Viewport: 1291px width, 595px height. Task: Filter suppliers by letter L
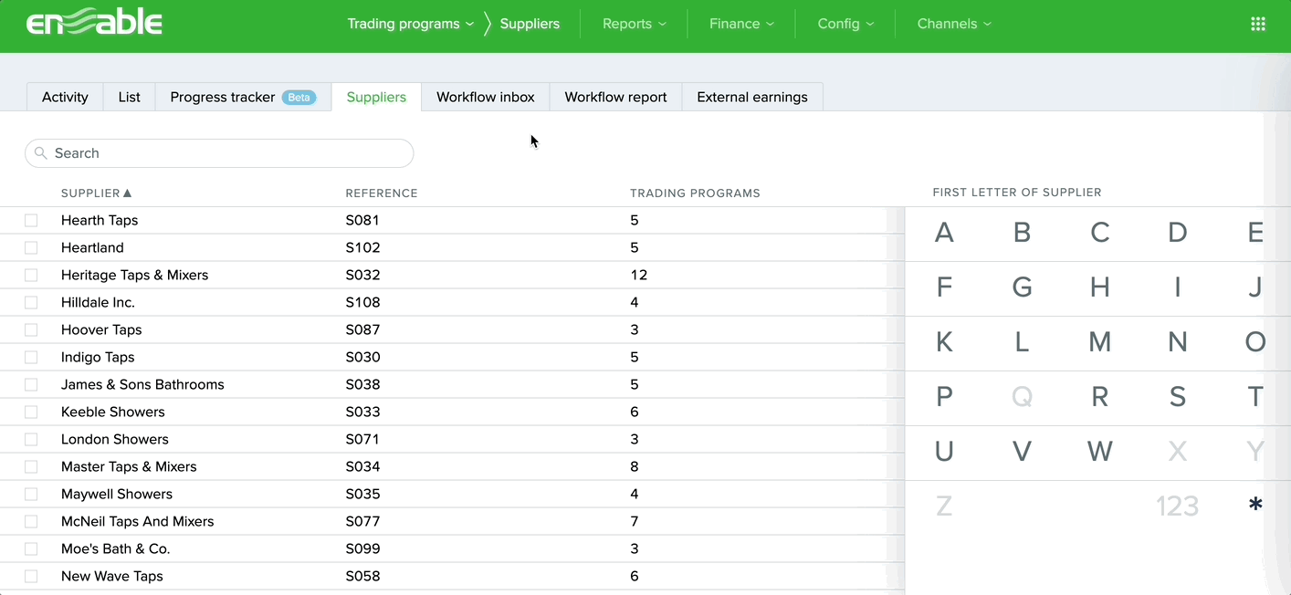[1022, 342]
